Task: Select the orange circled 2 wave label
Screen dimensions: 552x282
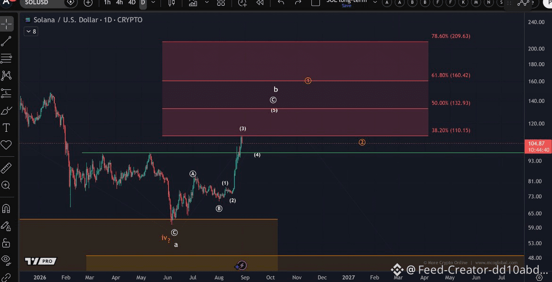Action: pos(362,142)
